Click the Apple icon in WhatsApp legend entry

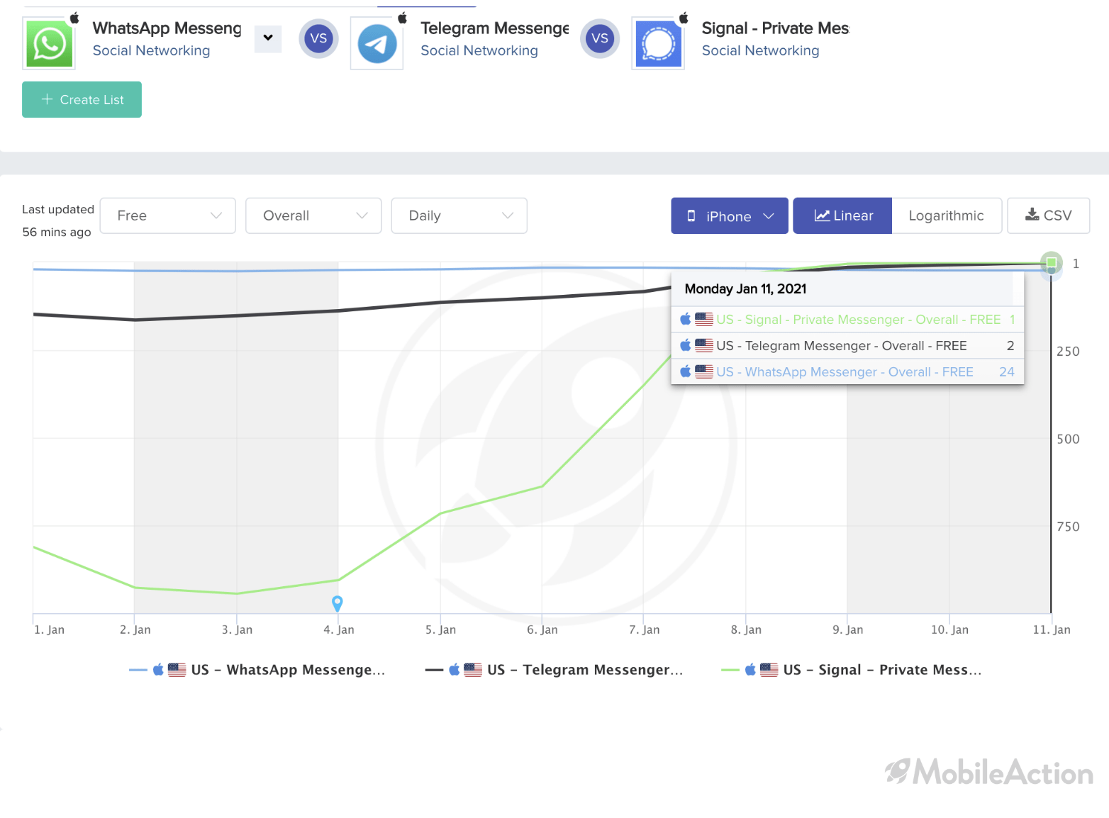pos(158,669)
